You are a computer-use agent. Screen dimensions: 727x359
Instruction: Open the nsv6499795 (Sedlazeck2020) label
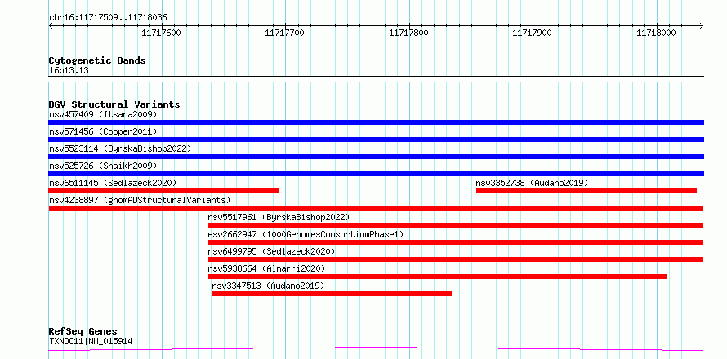click(272, 251)
